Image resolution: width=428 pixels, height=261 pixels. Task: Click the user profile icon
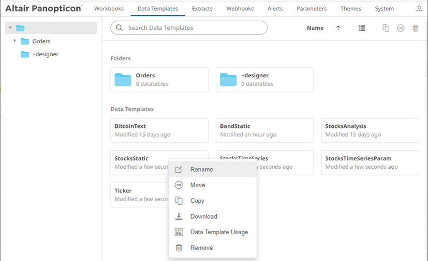click(x=419, y=9)
